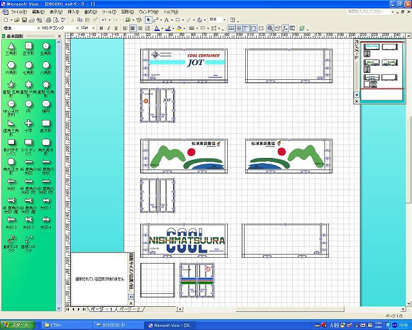This screenshot has height=330, width=412.
Task: Open the MS Pゴシック font dropdown
Action: 77,28
